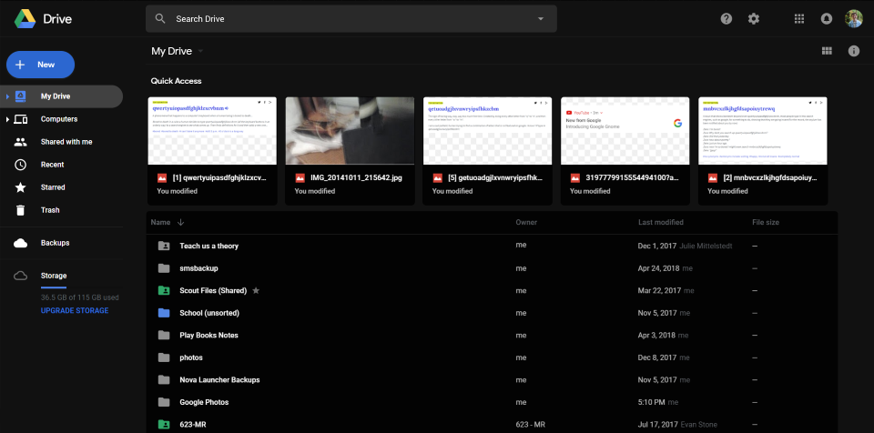Click the UPGRADE STORAGE link
The image size is (874, 433).
pos(75,310)
